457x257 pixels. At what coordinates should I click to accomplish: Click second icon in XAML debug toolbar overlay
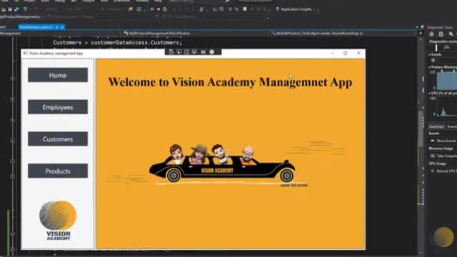pos(179,52)
